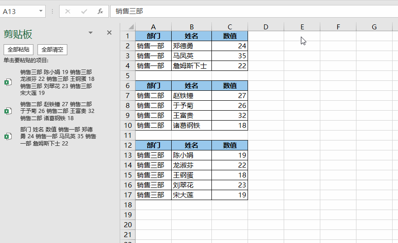Select the cell containing 诸葛钢铁
The image size is (398, 243).
[x=192, y=125]
